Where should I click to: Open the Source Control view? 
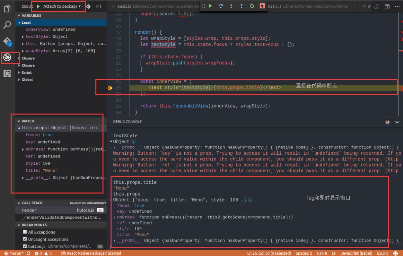point(7,41)
